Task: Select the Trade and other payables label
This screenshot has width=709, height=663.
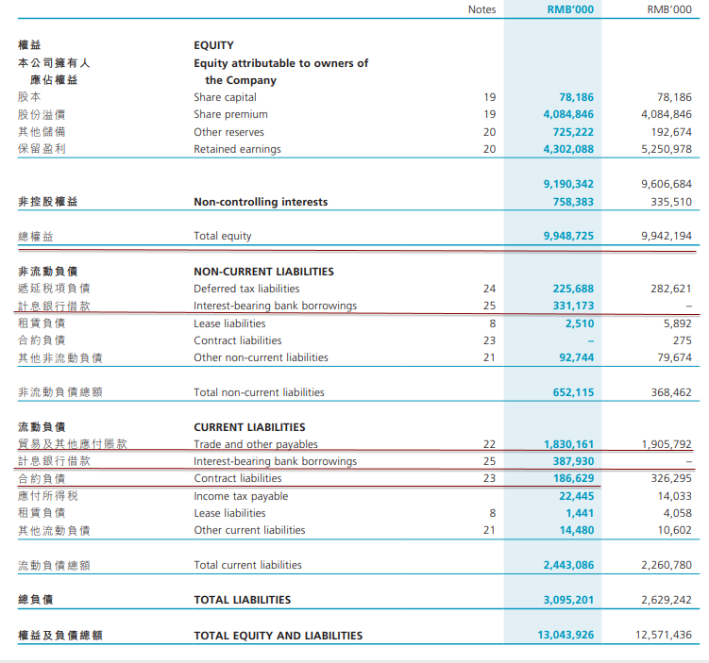Action: [255, 444]
